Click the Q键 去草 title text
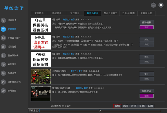 56,20
